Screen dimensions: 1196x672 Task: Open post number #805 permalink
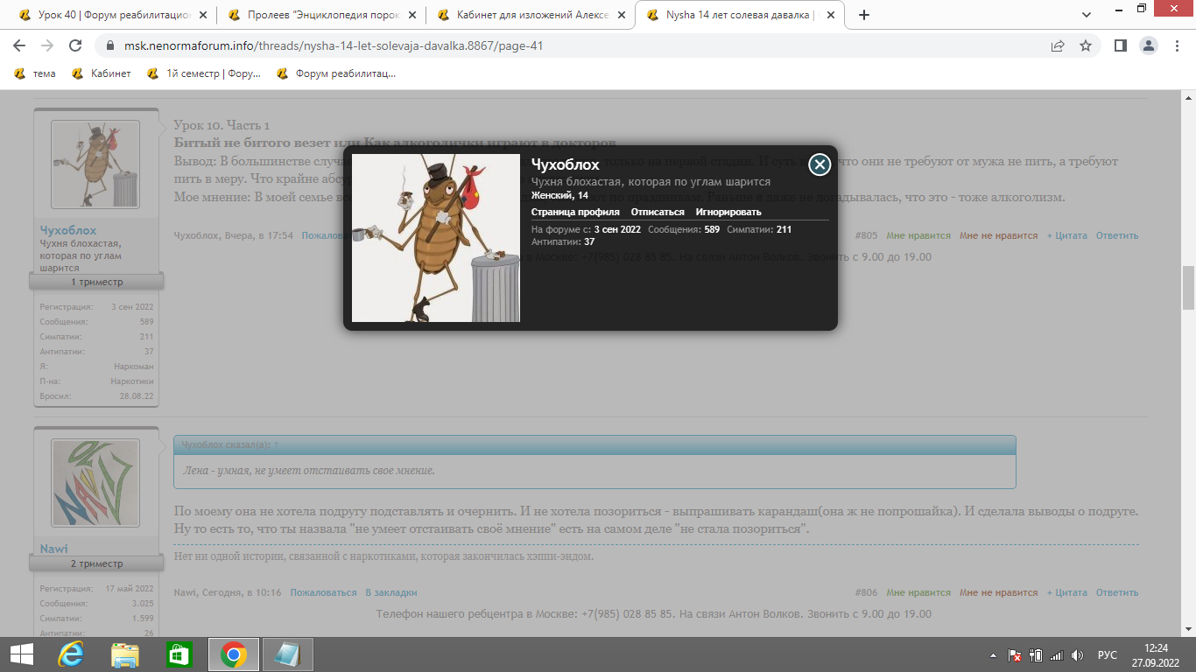[866, 235]
